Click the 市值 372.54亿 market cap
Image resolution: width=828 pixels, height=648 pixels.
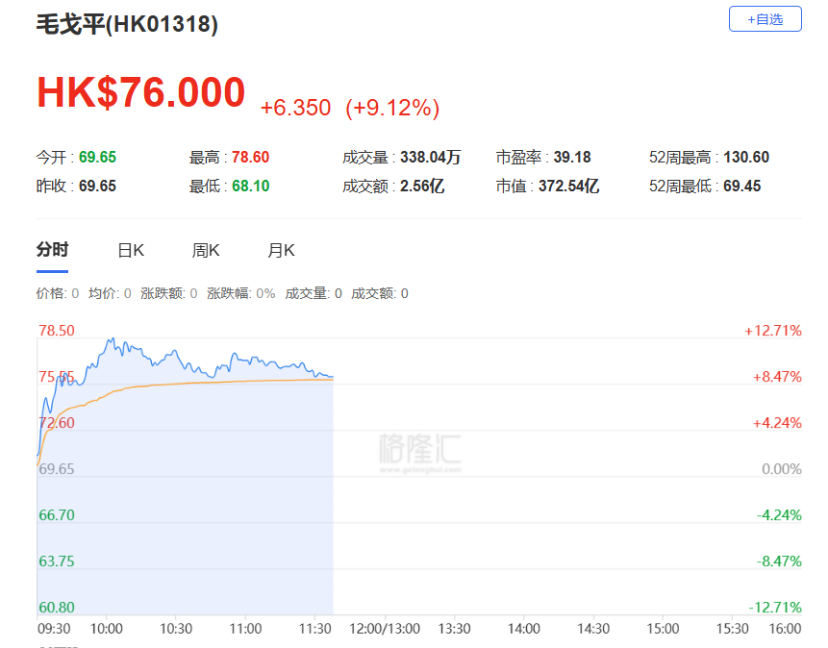click(x=576, y=187)
